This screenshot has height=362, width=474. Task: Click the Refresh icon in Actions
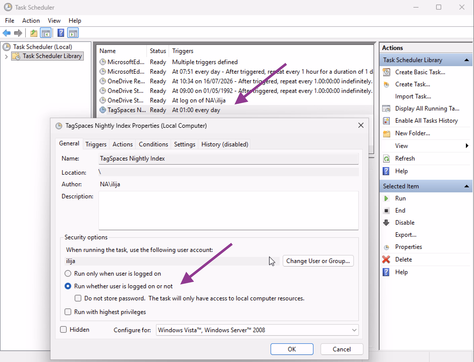(x=386, y=159)
